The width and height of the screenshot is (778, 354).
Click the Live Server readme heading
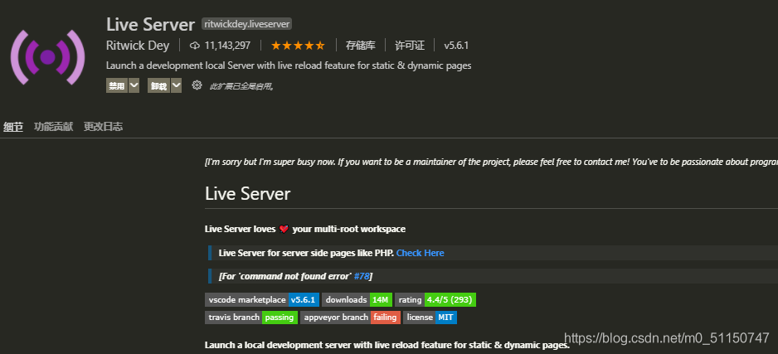248,193
